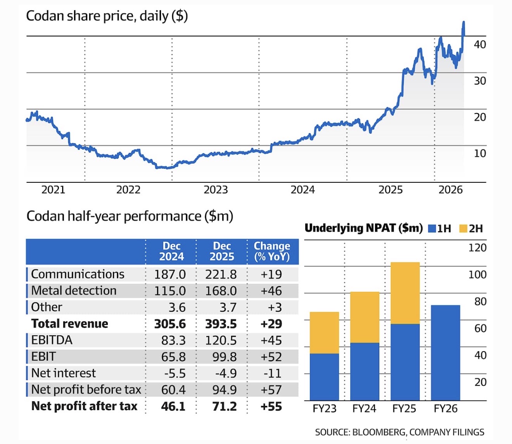Click the 2026 label on the share price axis
Image resolution: width=512 pixels, height=444 pixels.
(451, 190)
